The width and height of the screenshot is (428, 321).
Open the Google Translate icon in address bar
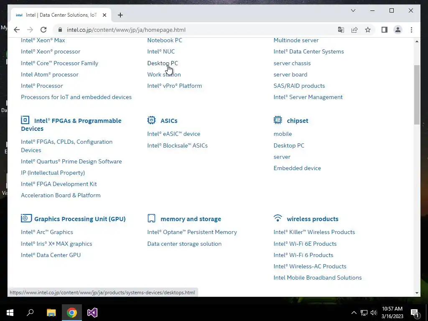tap(341, 30)
